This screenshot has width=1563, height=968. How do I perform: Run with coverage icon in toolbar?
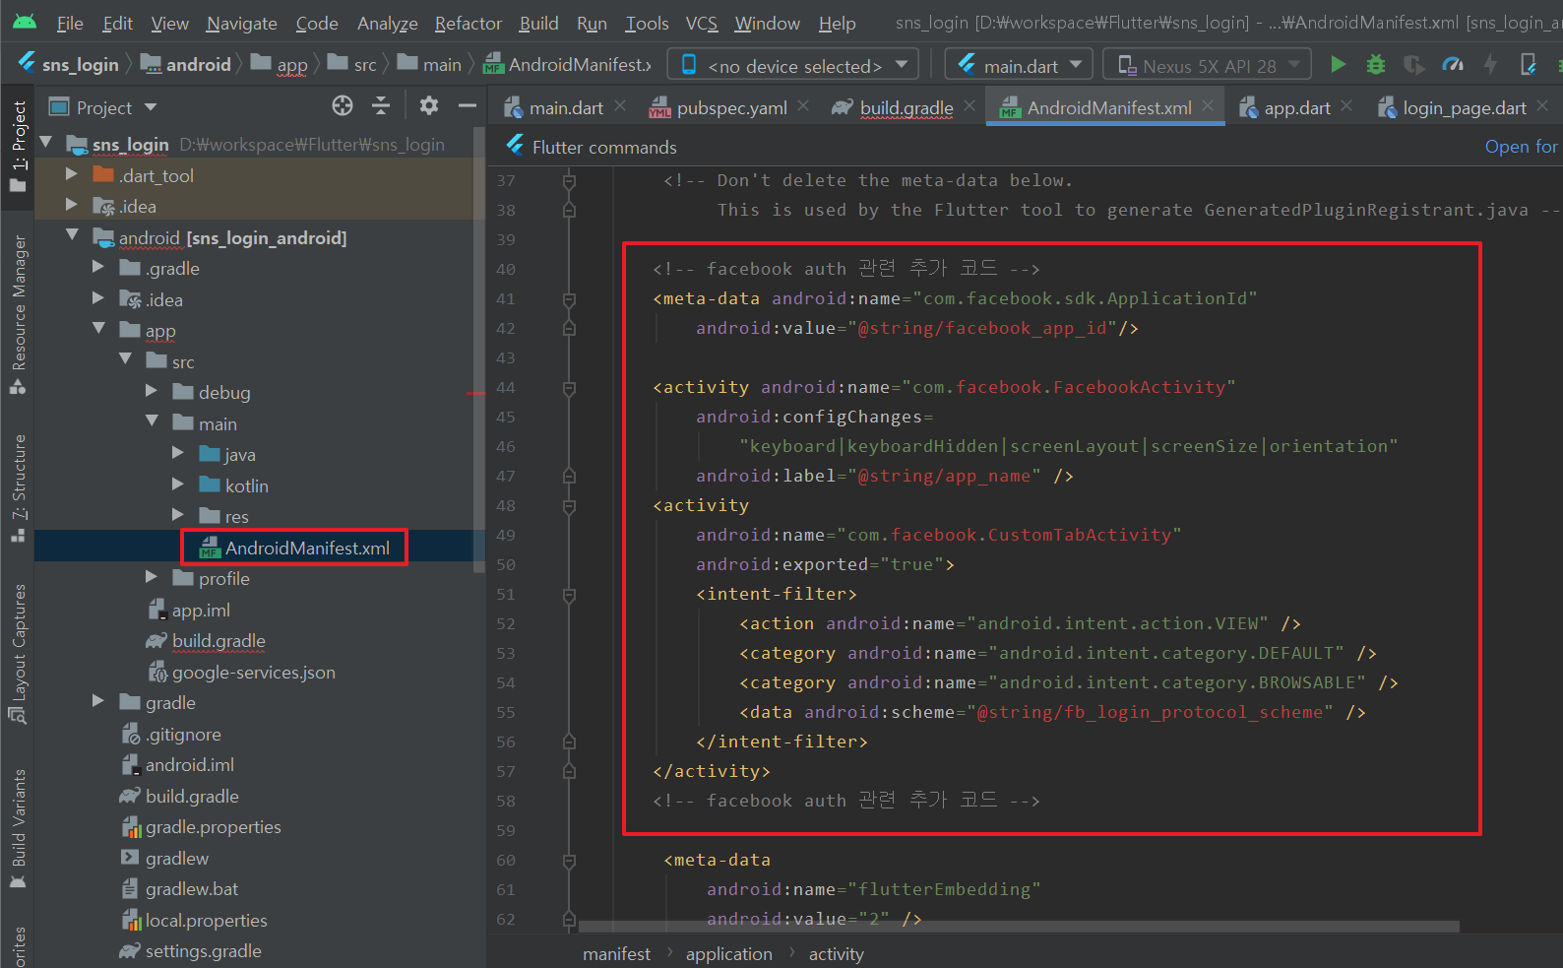1414,65
